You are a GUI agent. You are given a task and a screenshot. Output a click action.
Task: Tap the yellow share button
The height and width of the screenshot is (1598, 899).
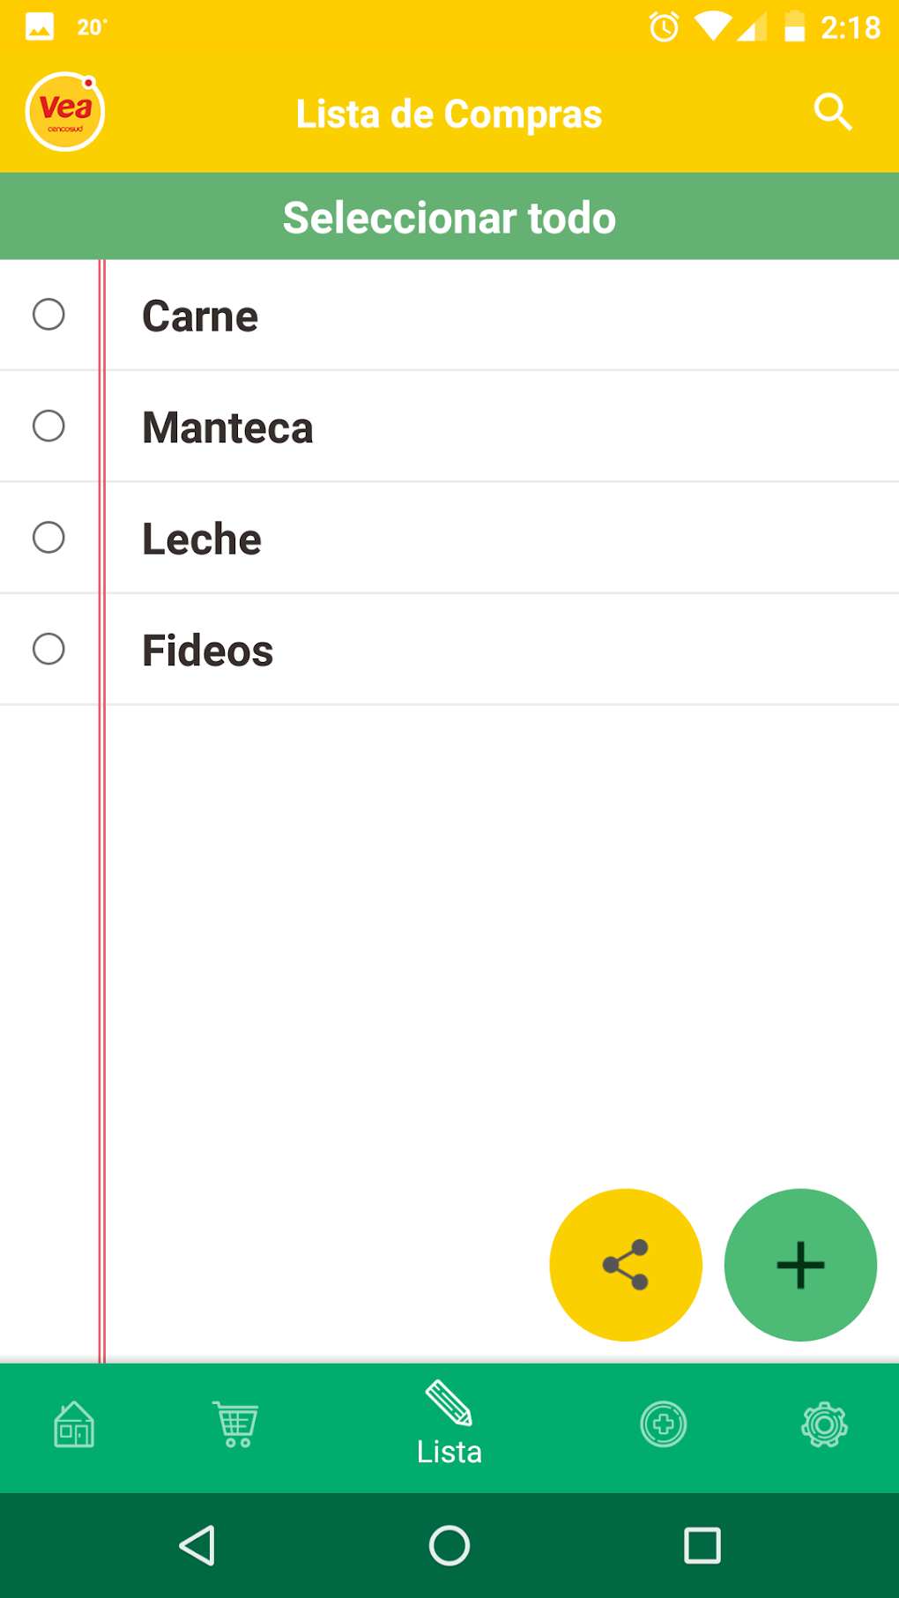point(626,1265)
